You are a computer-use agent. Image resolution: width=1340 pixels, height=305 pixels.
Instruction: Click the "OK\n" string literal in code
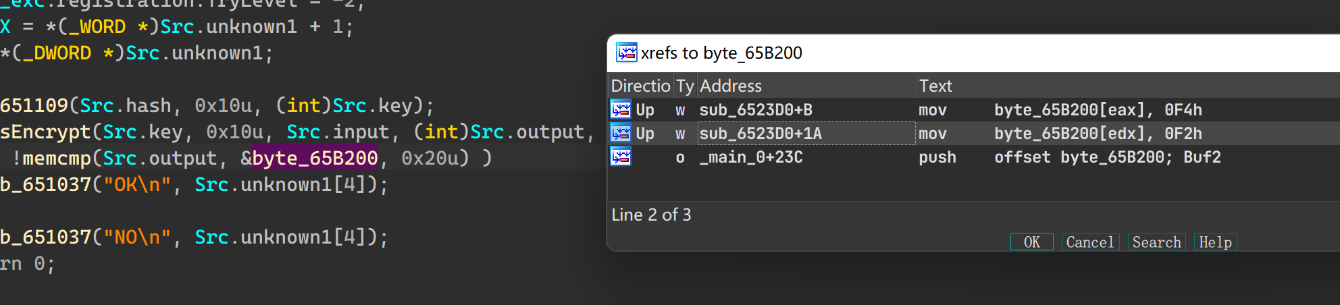coord(136,184)
